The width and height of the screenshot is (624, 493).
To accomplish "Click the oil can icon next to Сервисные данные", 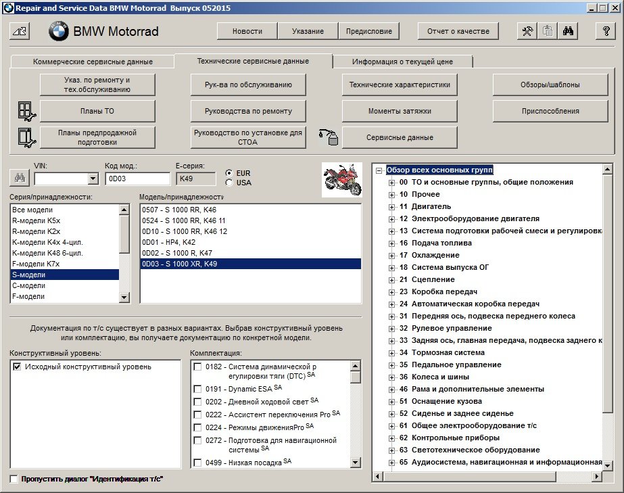I will click(x=328, y=137).
